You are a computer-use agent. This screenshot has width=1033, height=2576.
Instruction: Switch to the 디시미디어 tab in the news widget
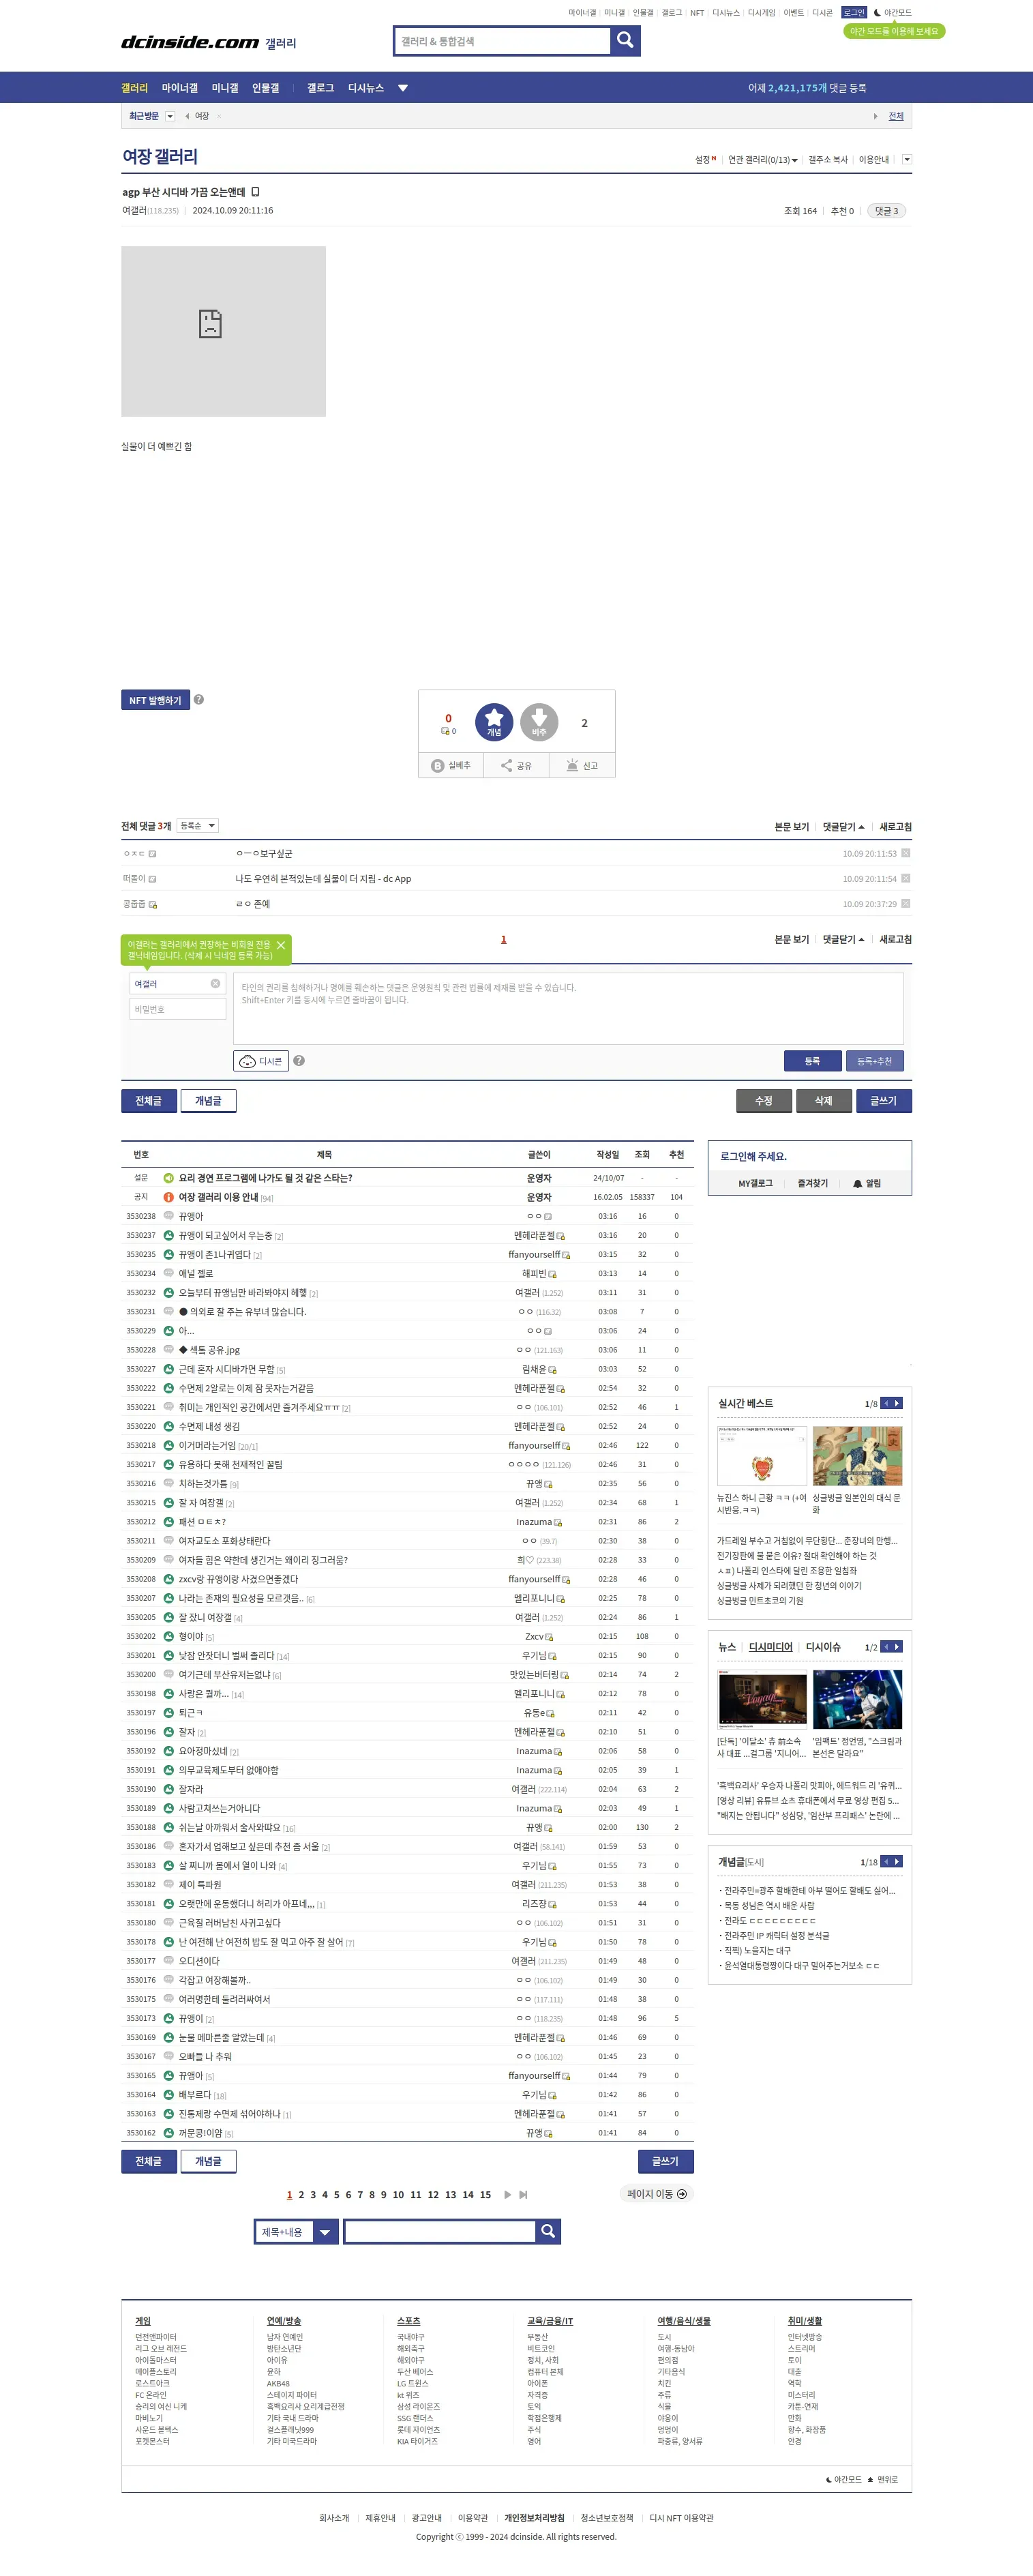771,1647
